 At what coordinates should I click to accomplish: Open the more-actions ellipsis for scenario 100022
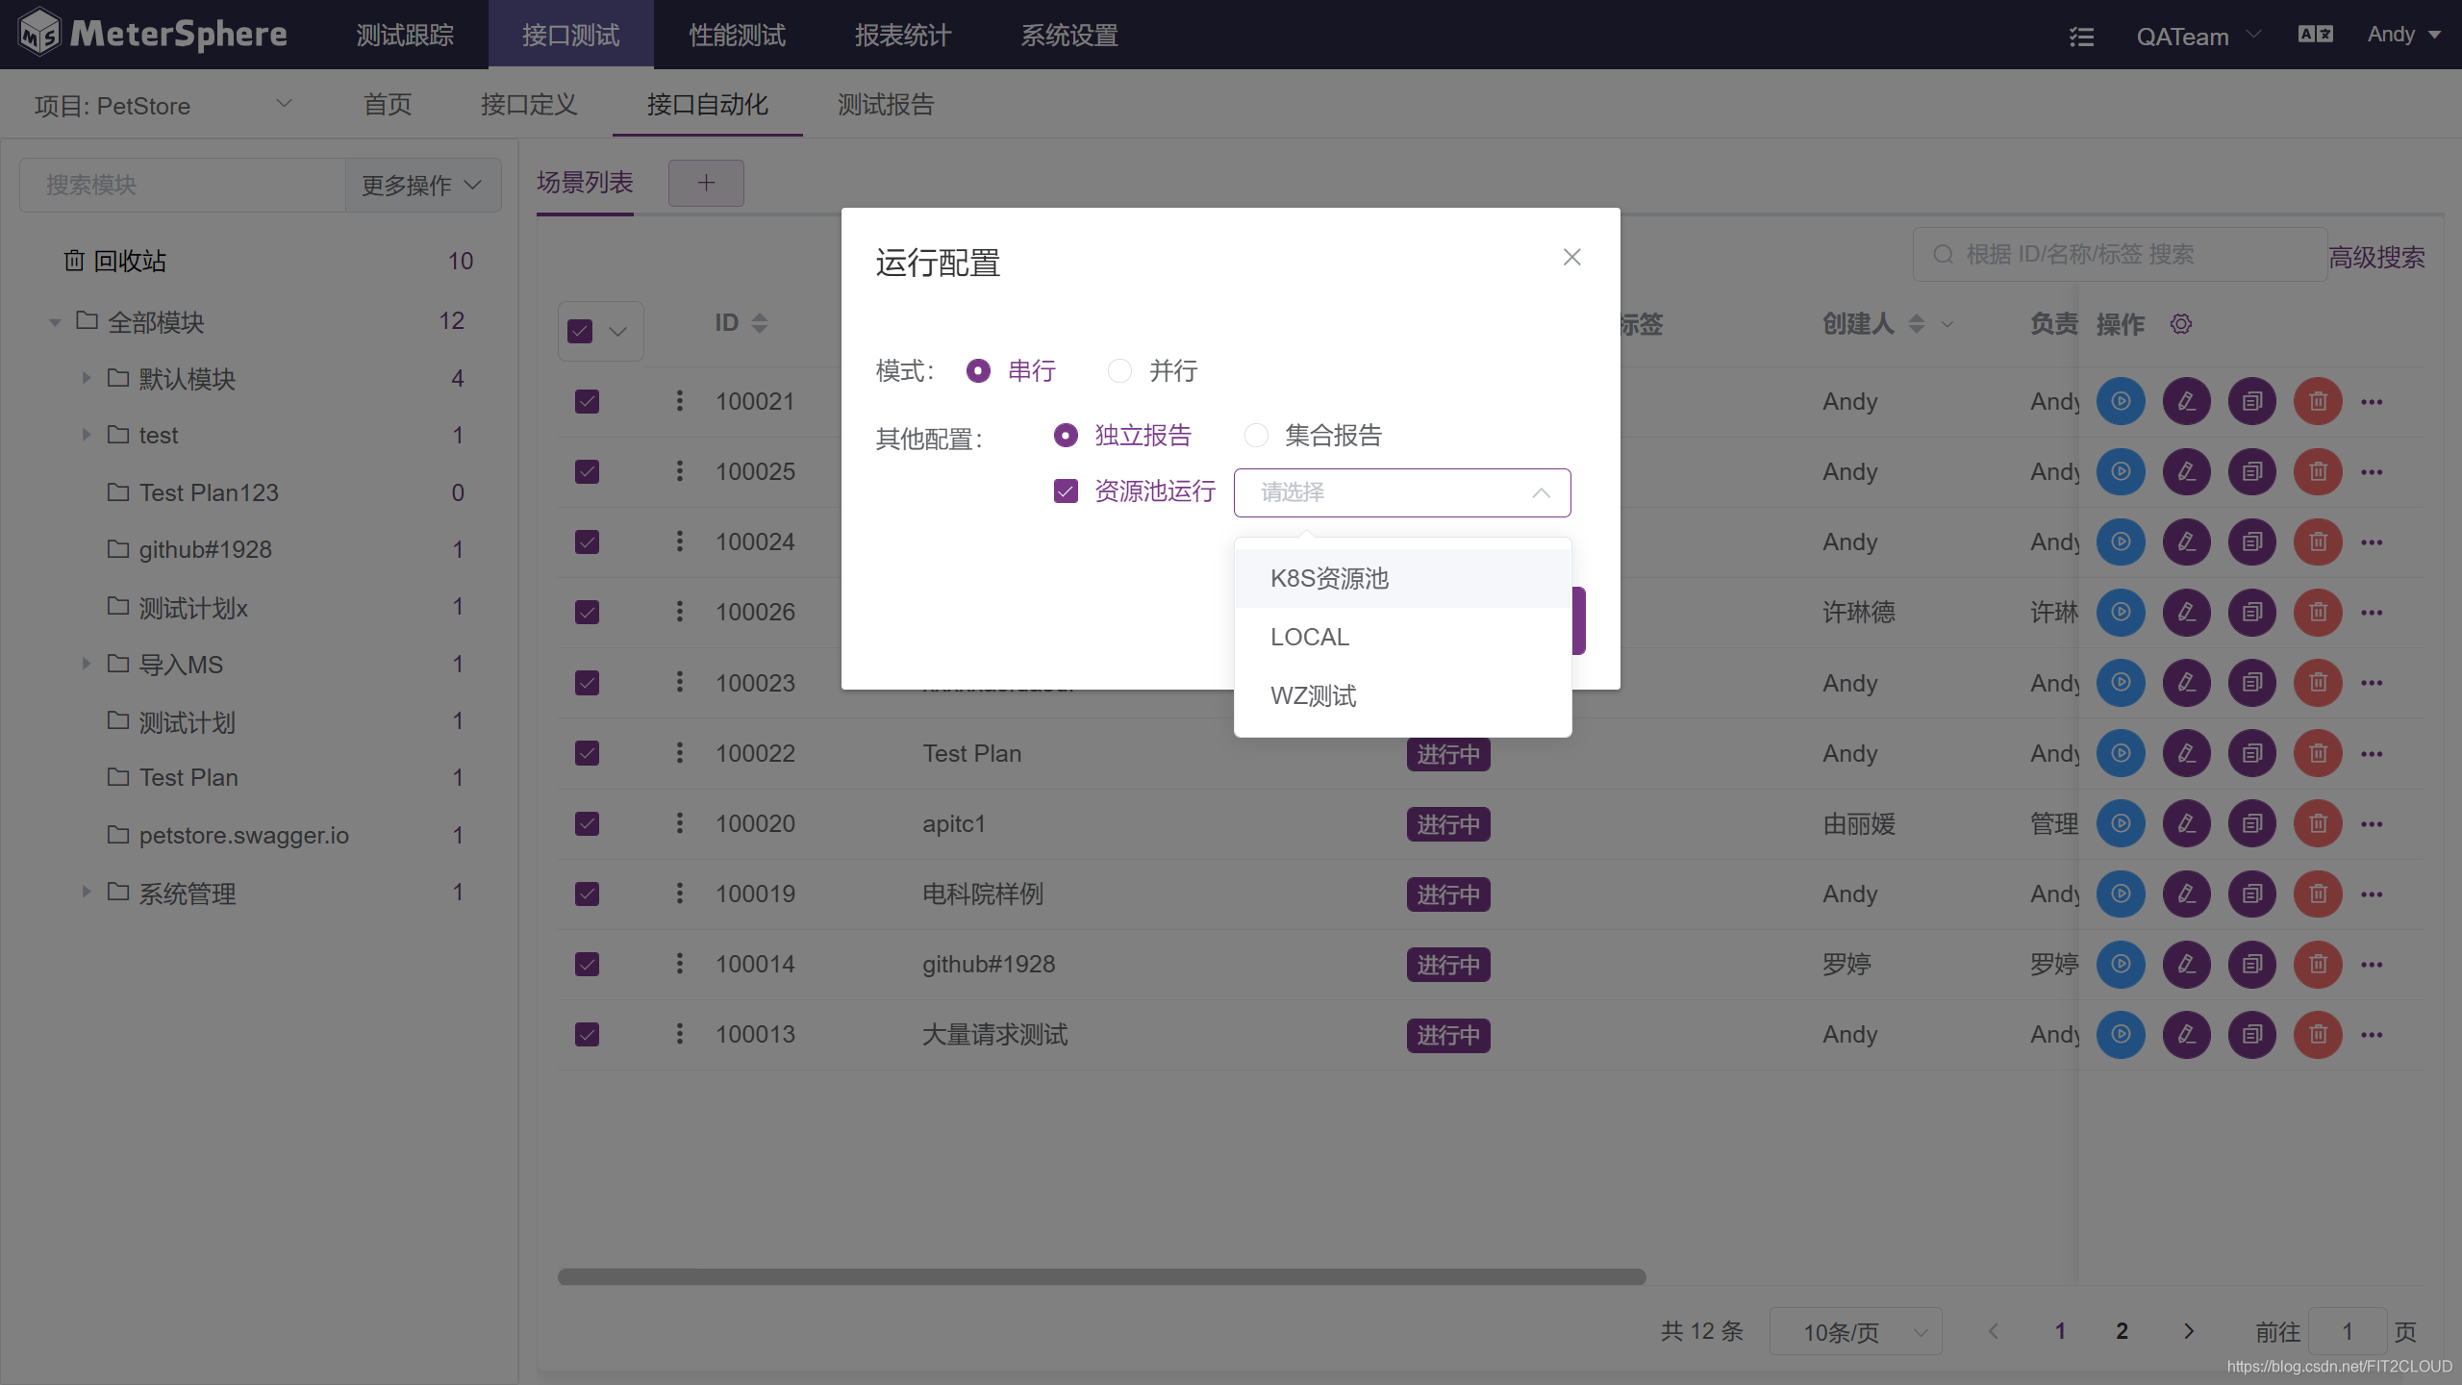2372,753
